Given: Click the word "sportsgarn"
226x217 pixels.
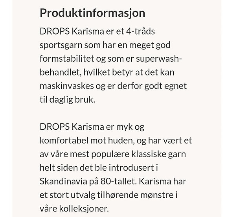Looking at the screenshot, I should (61, 45).
